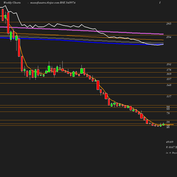This screenshot has width=177, height=177.
Task: Click the 178 price level label
Action: coord(169,70)
